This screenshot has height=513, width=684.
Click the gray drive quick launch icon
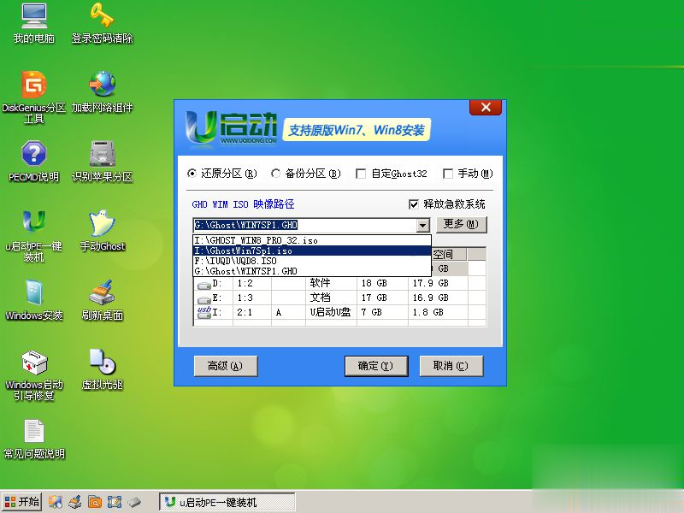[134, 502]
